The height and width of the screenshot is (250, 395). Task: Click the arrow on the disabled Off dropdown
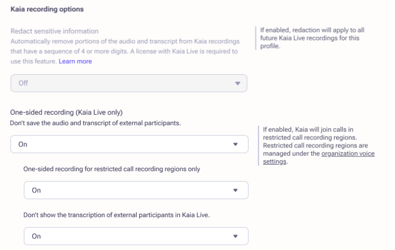pos(238,83)
